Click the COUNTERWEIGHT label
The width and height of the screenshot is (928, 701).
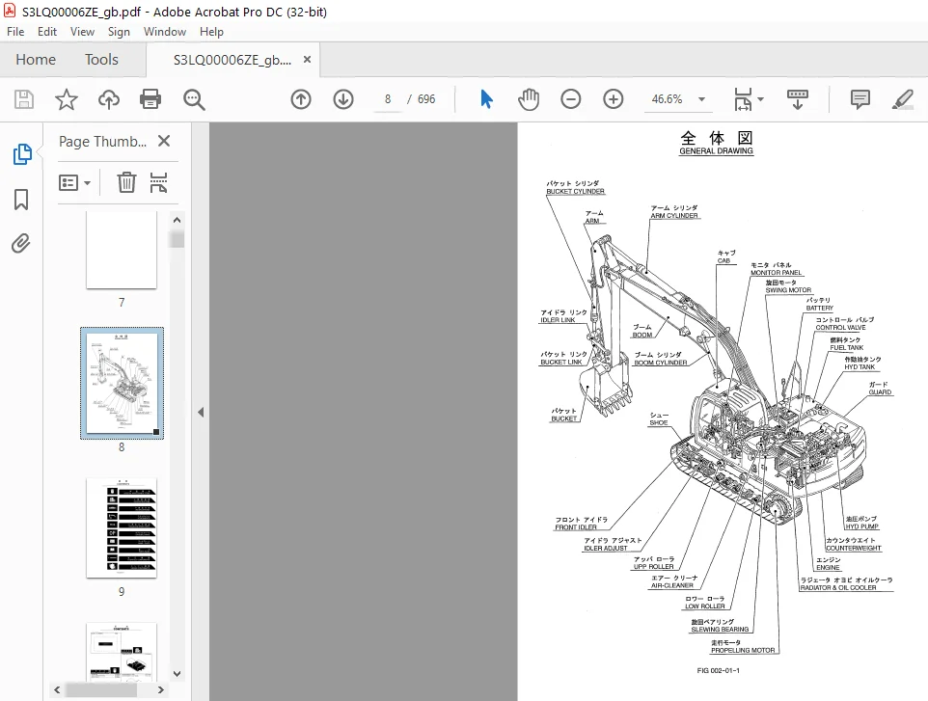pyautogui.click(x=854, y=549)
